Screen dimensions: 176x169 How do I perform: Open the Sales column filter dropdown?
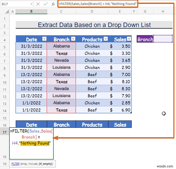click(129, 39)
